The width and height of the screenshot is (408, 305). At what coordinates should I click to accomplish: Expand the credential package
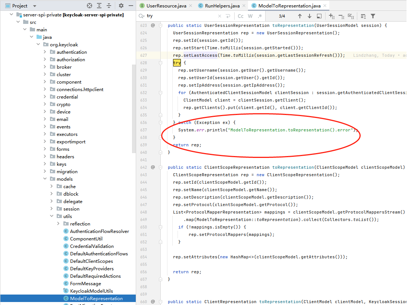click(45, 97)
